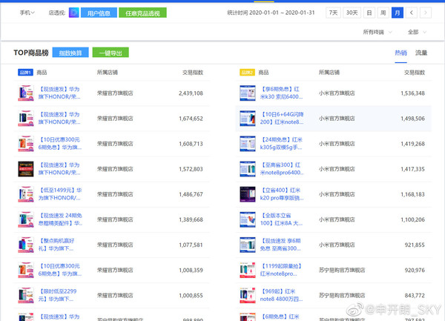445x321 pixels.
Task: Click the blue 店透视 logo icon
Action: (74, 13)
